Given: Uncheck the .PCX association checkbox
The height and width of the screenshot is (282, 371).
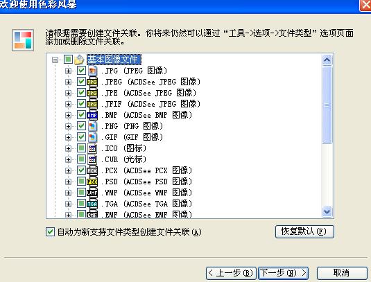Looking at the screenshot, I should point(81,170).
